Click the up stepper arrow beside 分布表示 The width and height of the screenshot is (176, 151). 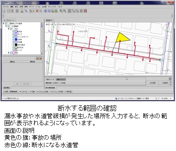click(x=171, y=82)
